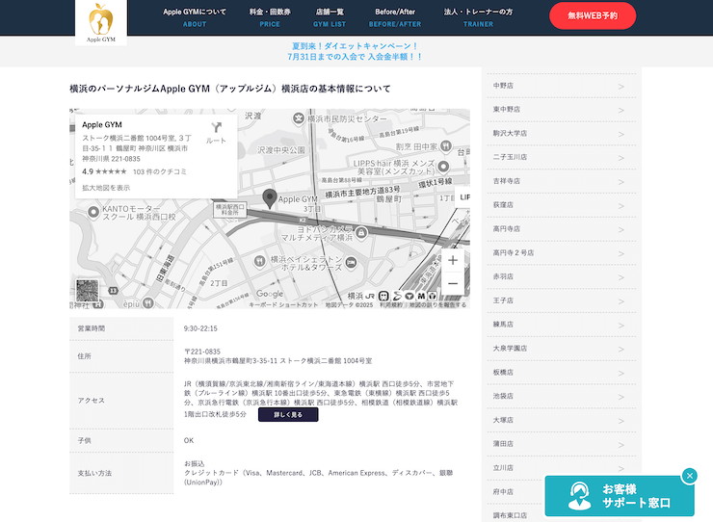Viewport: 713px width, 522px height.
Task: Open 店舗一覧 GYM LIST menu
Action: pos(330,17)
